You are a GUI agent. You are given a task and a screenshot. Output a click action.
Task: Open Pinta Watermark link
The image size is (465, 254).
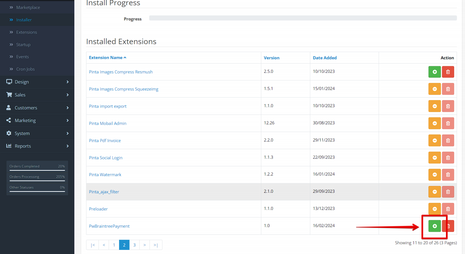click(x=105, y=175)
